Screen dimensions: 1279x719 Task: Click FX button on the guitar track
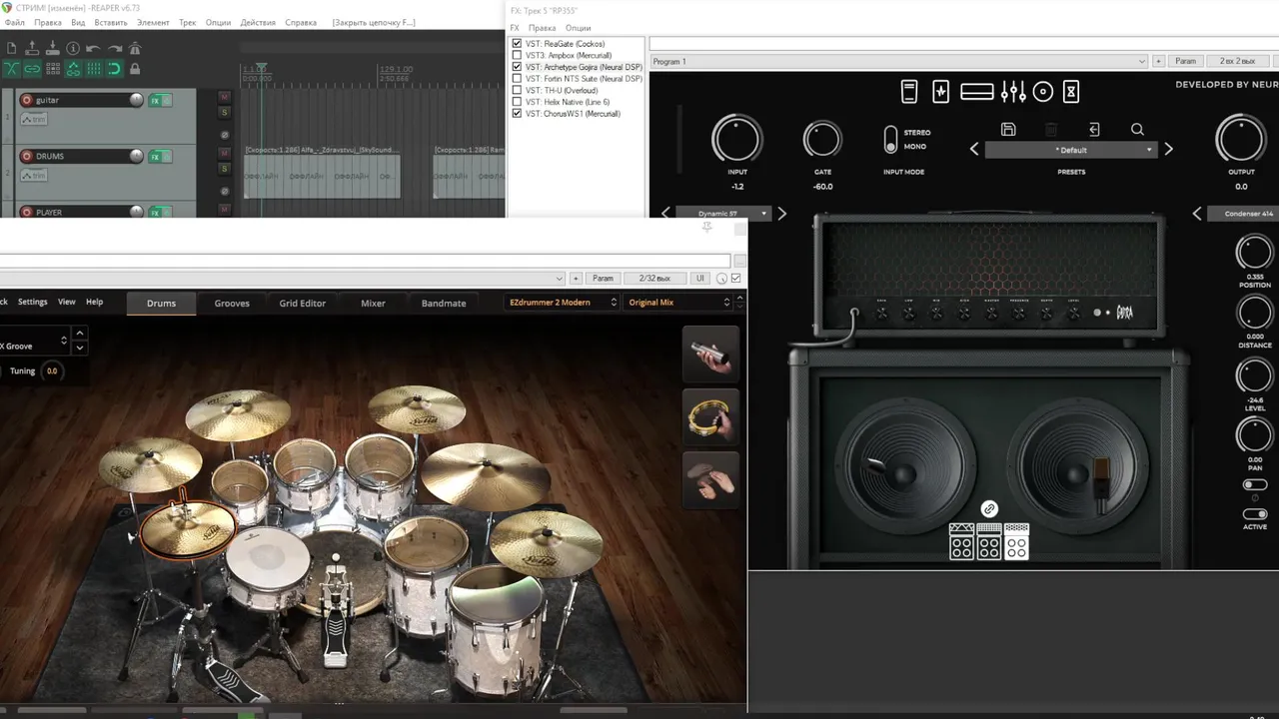tap(155, 101)
